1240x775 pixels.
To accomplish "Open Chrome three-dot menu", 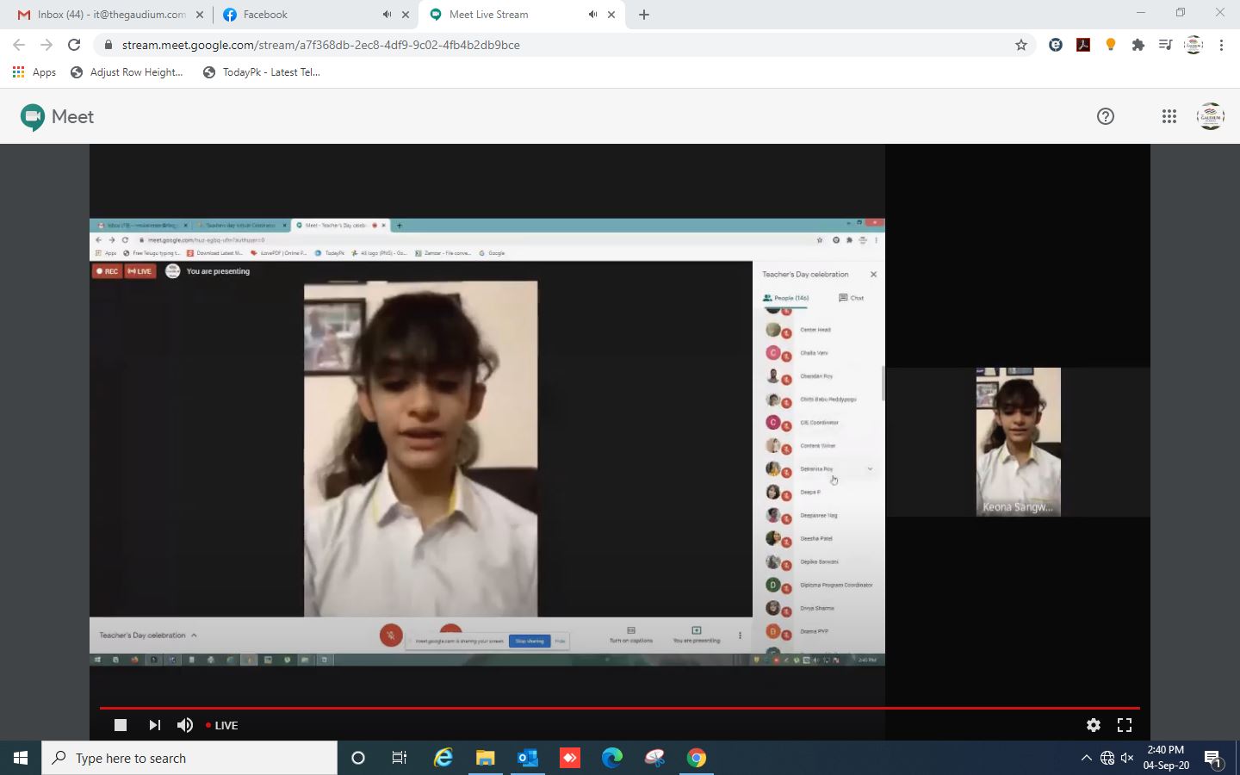I will point(1221,45).
